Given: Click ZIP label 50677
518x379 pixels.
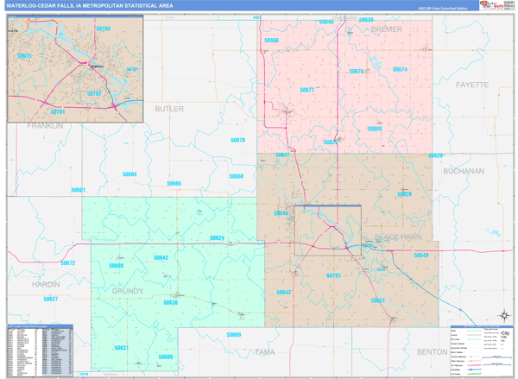Looking at the screenshot, I should pos(306,90).
